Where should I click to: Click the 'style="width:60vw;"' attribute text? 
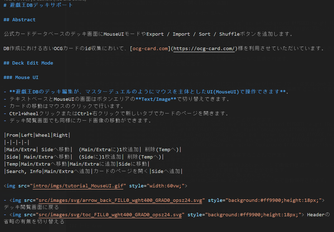[157, 186]
